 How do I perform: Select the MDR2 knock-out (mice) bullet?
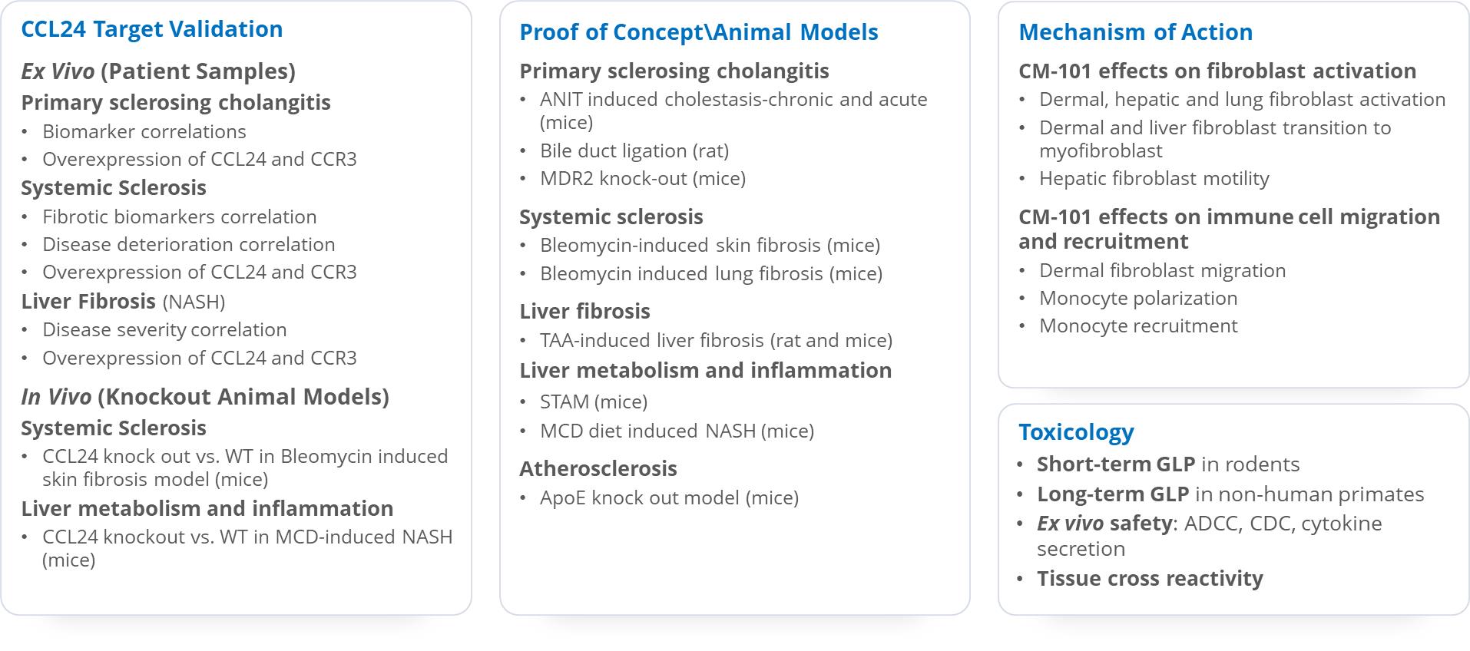tap(643, 178)
